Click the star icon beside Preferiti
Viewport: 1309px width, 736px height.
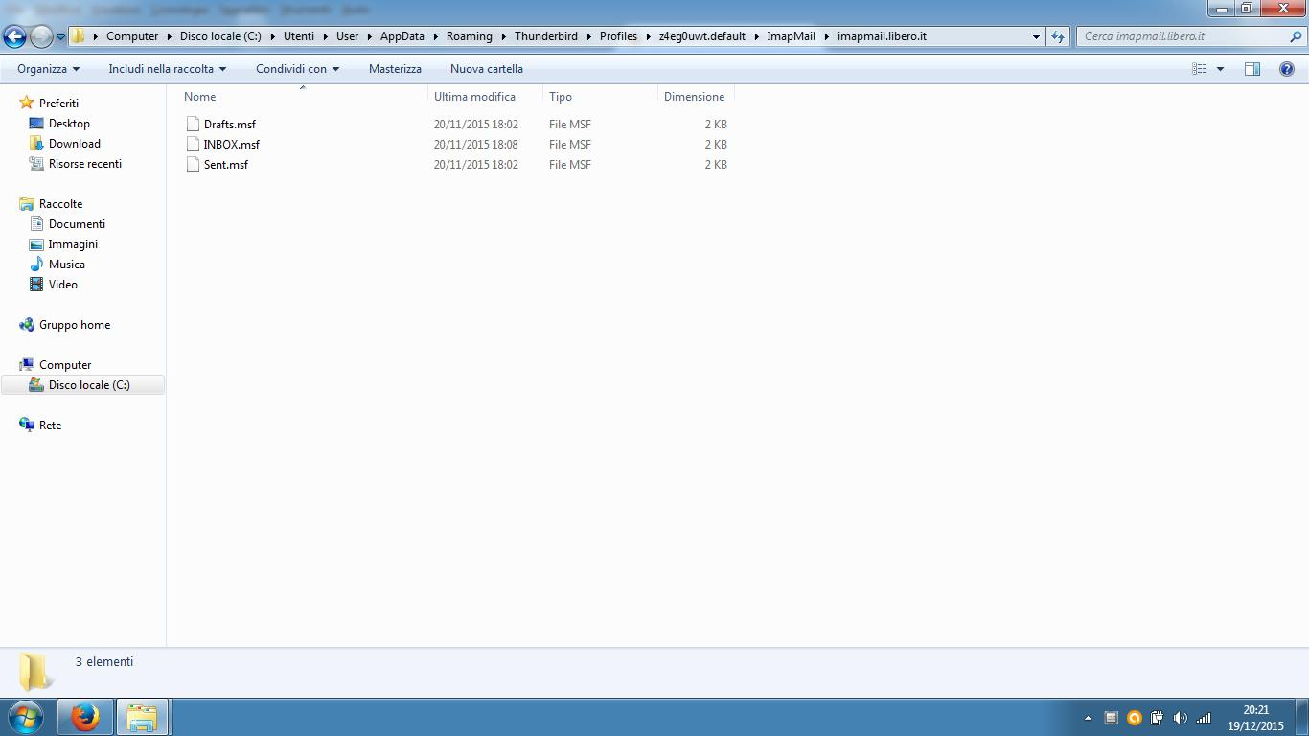point(27,103)
